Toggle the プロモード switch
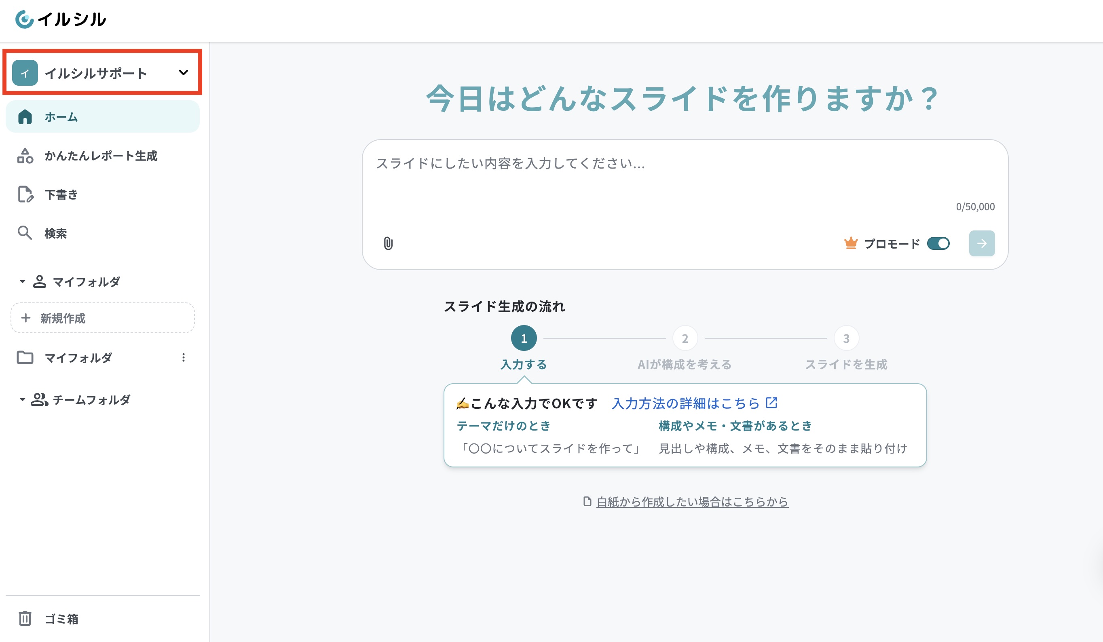The height and width of the screenshot is (642, 1103). tap(938, 243)
